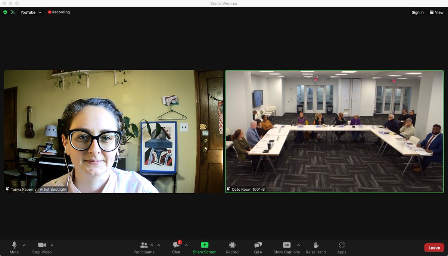Click the Zoom Webinar title bar text
Image resolution: width=448 pixels, height=256 pixels.
click(224, 3)
